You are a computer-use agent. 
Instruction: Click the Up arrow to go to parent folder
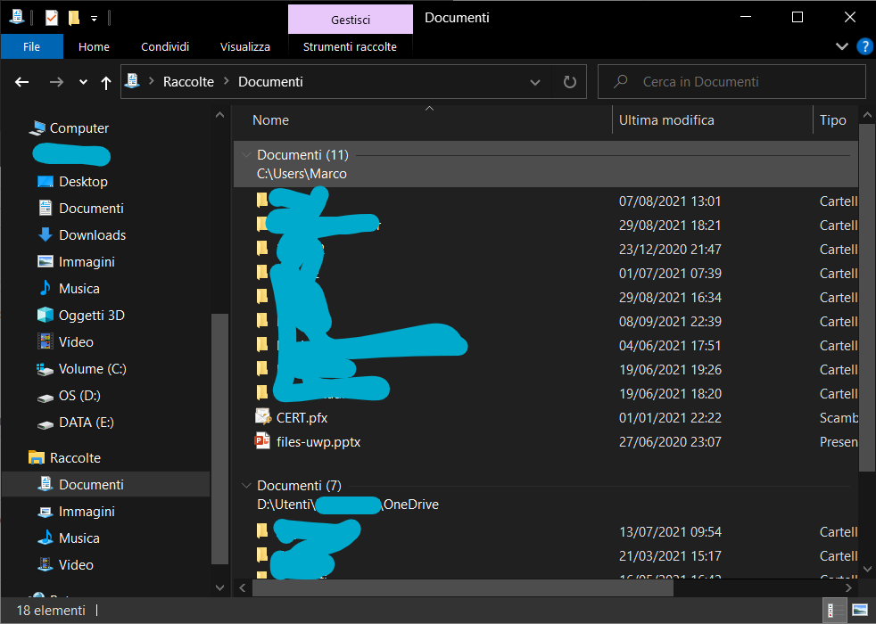(105, 81)
